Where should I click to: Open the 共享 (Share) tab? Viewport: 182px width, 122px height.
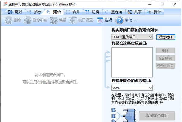(x=135, y=12)
